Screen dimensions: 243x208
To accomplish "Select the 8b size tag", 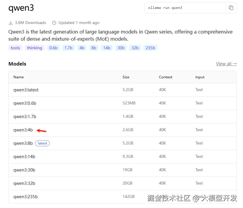I will pos(94,48).
